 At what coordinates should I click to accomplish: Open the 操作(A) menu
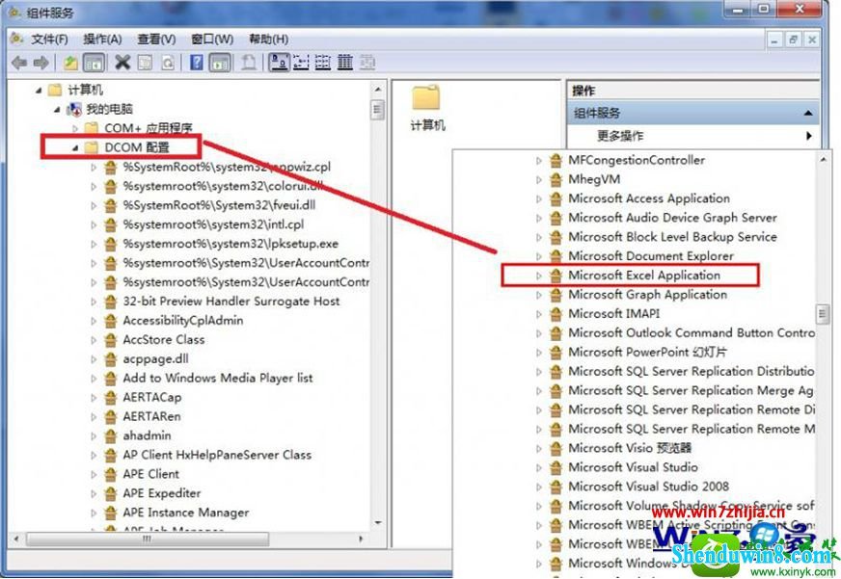tap(103, 39)
